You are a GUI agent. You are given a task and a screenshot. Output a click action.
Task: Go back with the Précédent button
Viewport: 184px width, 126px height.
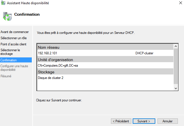[121, 121]
